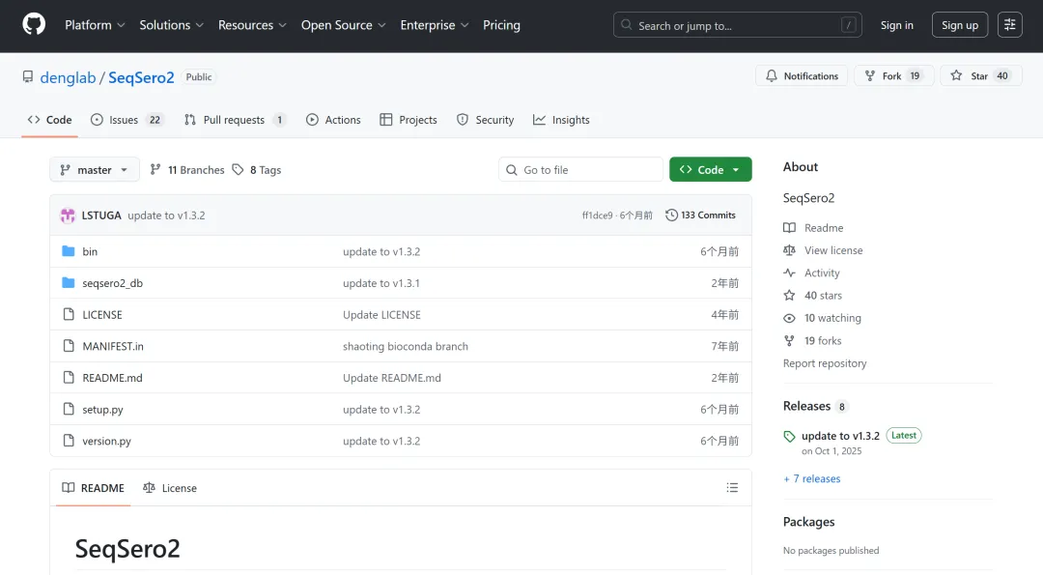This screenshot has height=575, width=1043.
Task: Click the bin folder icon
Action: (69, 251)
